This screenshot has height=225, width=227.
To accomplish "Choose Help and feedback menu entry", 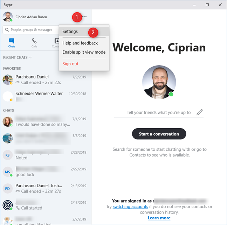I will (x=80, y=43).
